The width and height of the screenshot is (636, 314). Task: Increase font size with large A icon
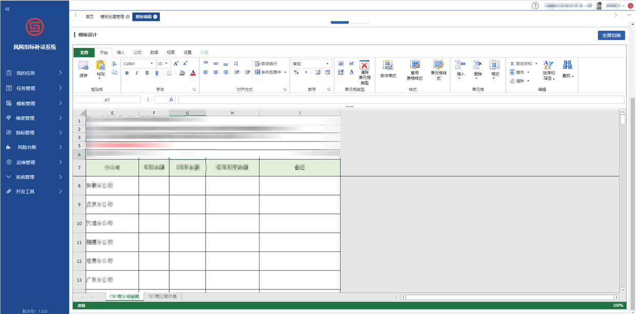(175, 64)
